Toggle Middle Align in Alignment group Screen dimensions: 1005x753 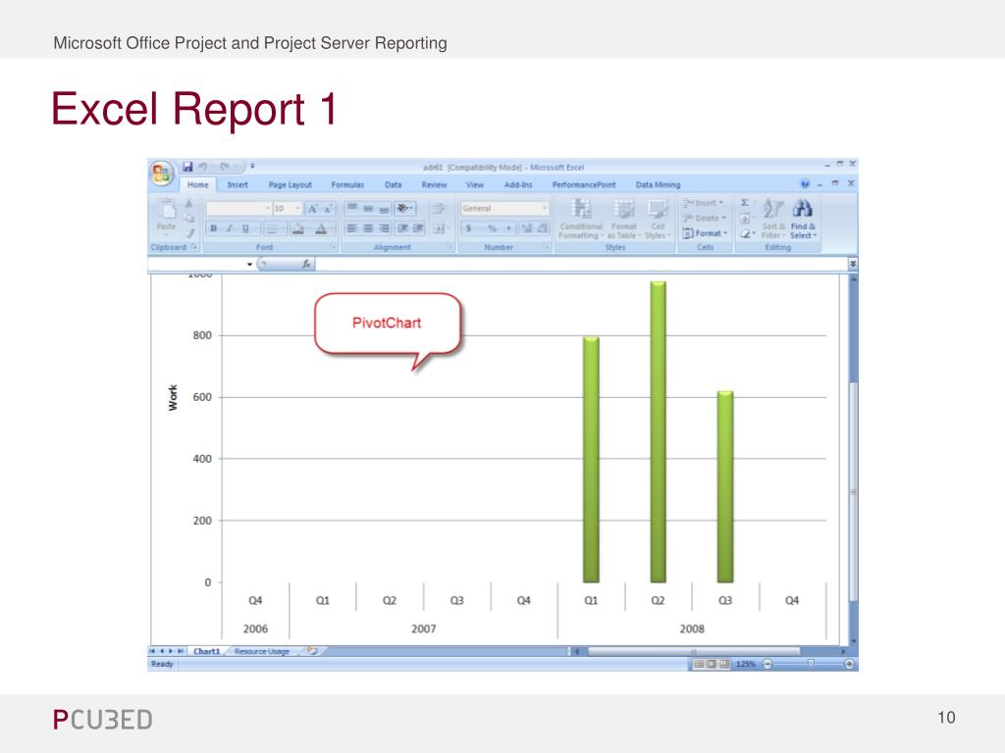(368, 209)
